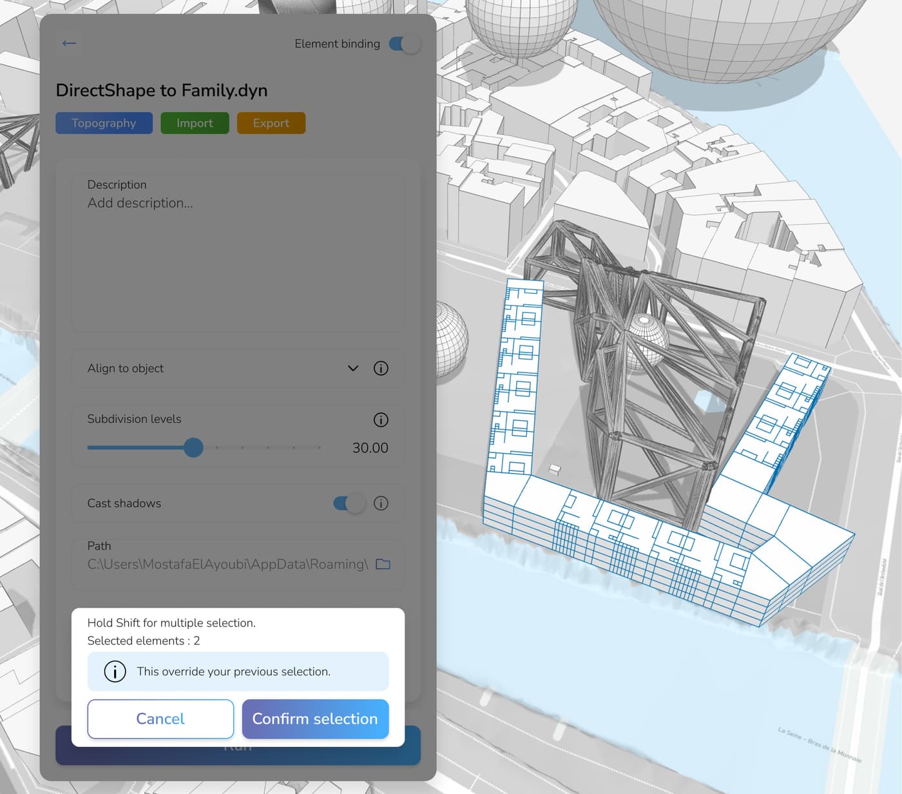Select the green Import tag
The width and height of the screenshot is (902, 794).
click(195, 123)
